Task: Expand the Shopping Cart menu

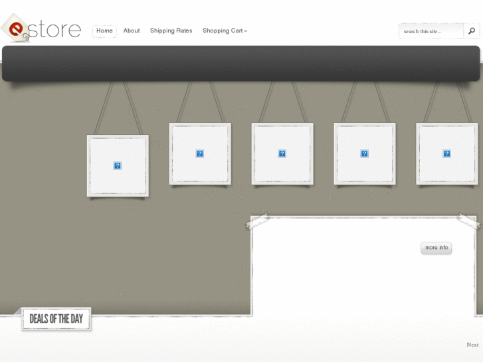Action: click(x=225, y=31)
